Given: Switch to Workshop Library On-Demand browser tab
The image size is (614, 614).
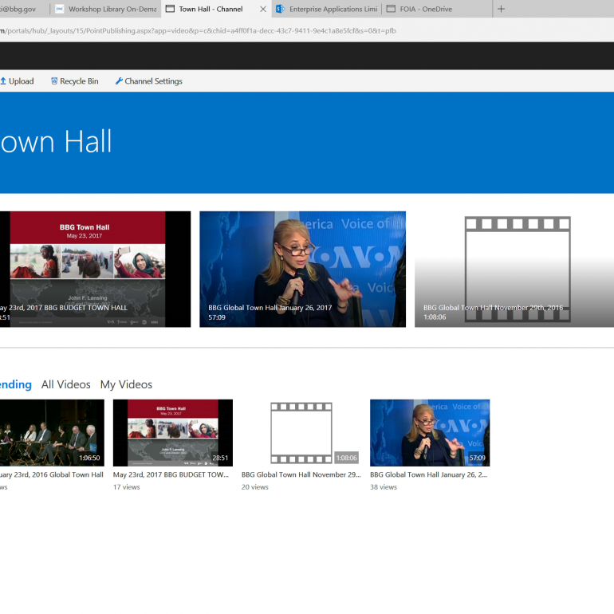Looking at the screenshot, I should 106,9.
